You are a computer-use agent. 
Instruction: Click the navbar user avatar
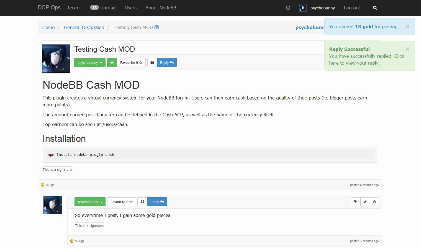tap(303, 8)
